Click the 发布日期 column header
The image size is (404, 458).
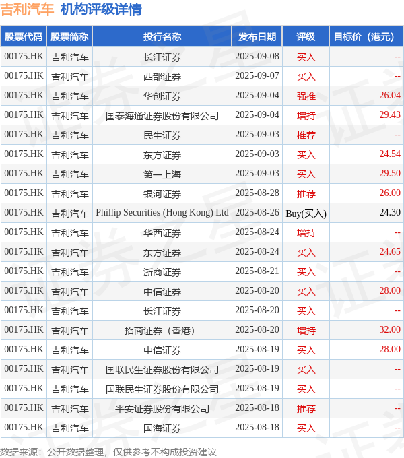pos(257,37)
